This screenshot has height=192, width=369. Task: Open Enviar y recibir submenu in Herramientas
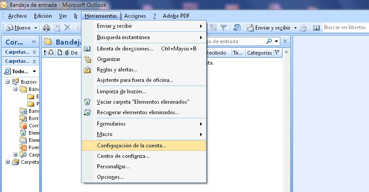pyautogui.click(x=144, y=26)
